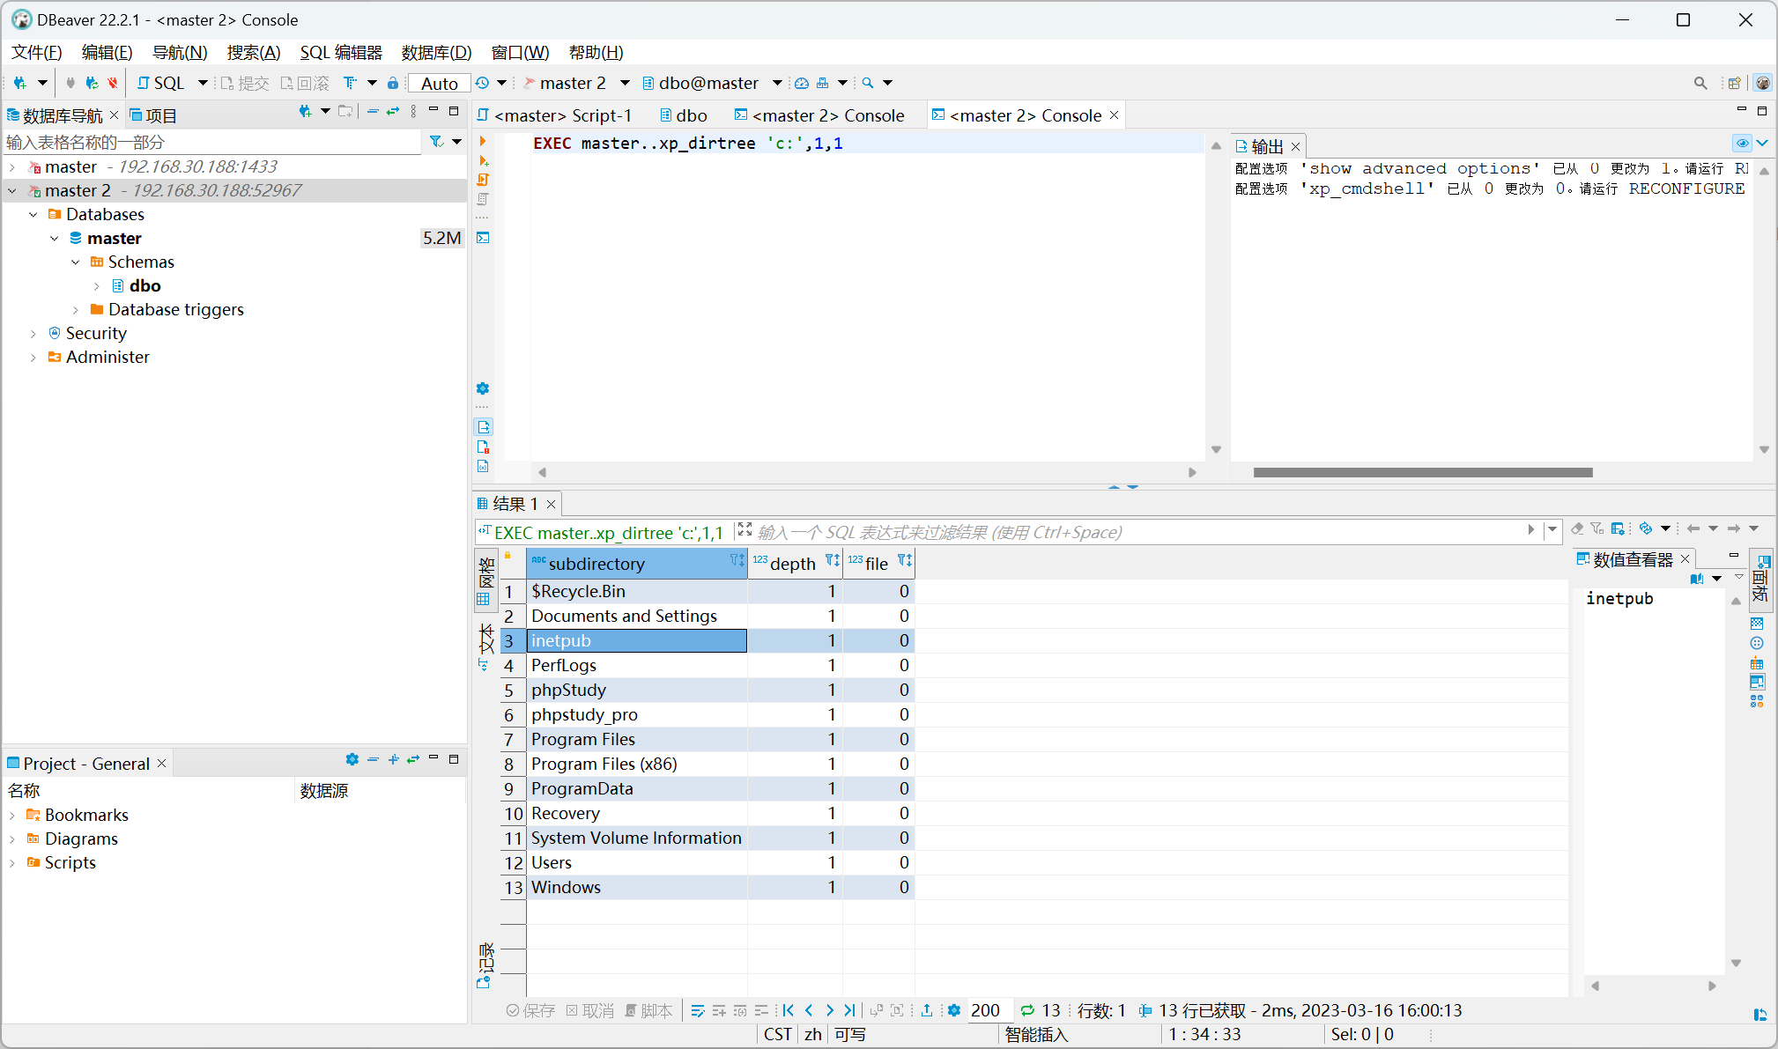
Task: Expand the dbo schema node
Action: click(97, 285)
